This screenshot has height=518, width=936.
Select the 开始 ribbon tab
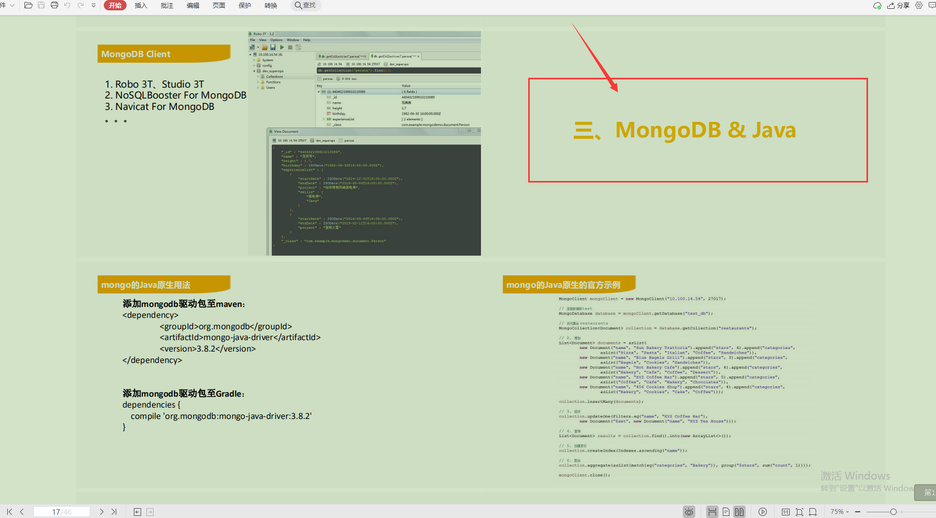pyautogui.click(x=115, y=5)
